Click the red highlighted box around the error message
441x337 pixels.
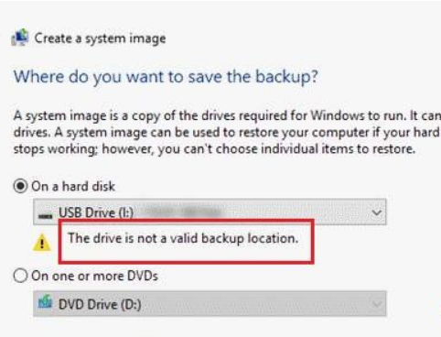(187, 241)
